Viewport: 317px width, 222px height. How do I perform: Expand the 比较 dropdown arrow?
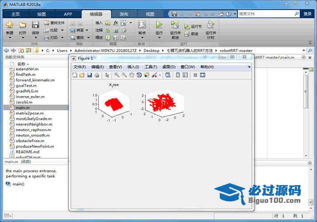click(62, 30)
